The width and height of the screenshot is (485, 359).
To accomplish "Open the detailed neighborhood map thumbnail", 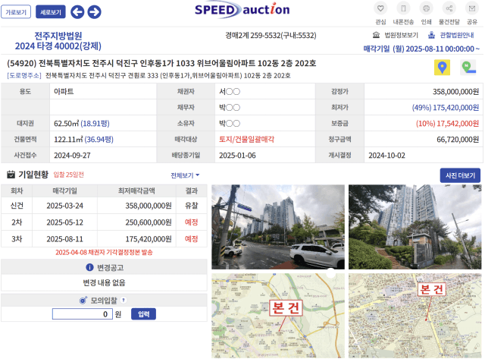I will (x=415, y=316).
